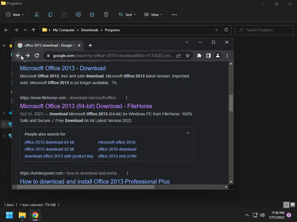The width and height of the screenshot is (297, 222).
Task: Select the office 2013 download Chrome tab
Action: [49, 45]
